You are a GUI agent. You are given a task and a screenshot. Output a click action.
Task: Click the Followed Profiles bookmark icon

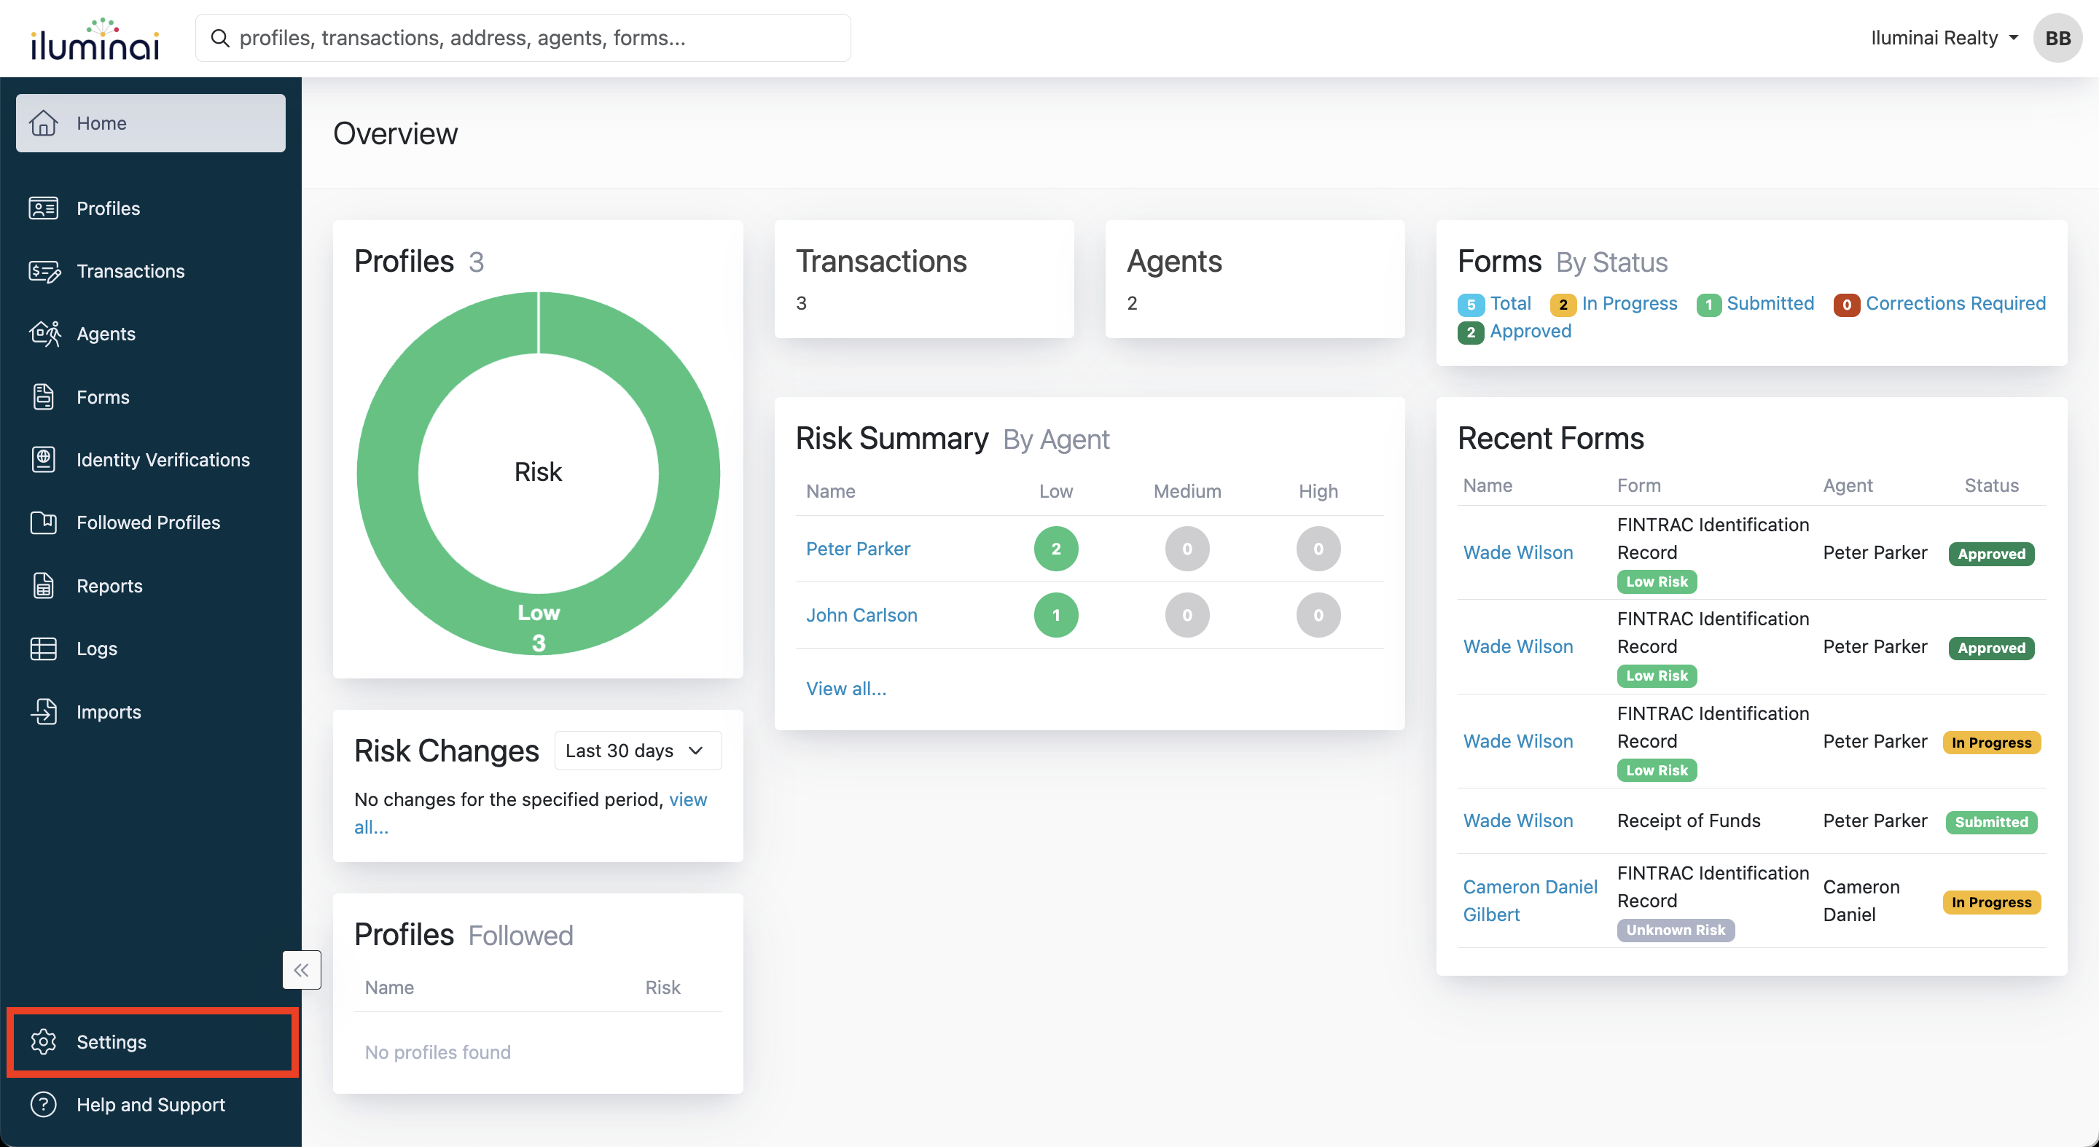pos(43,522)
